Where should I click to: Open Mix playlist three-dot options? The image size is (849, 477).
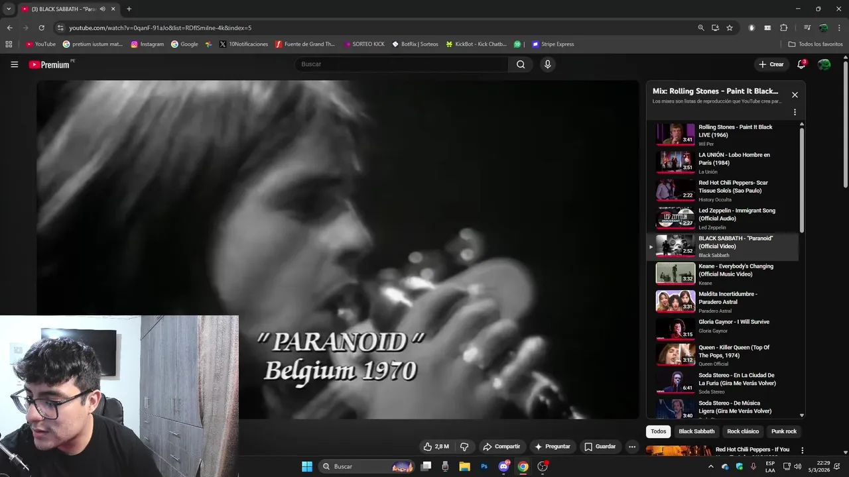pyautogui.click(x=795, y=112)
